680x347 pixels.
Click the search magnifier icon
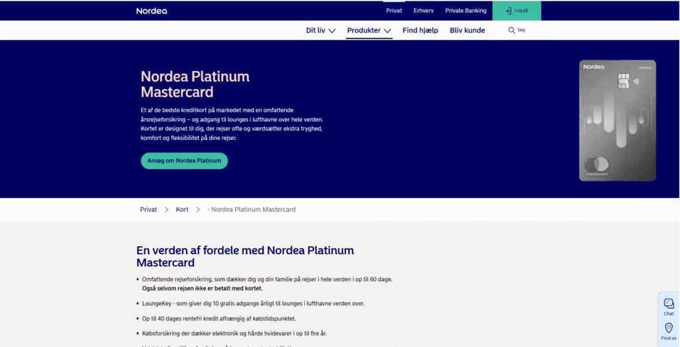[511, 31]
